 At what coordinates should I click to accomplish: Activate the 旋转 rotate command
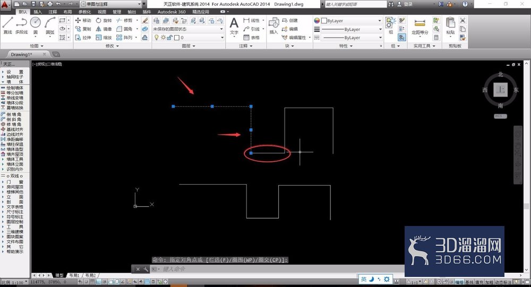pyautogui.click(x=104, y=20)
